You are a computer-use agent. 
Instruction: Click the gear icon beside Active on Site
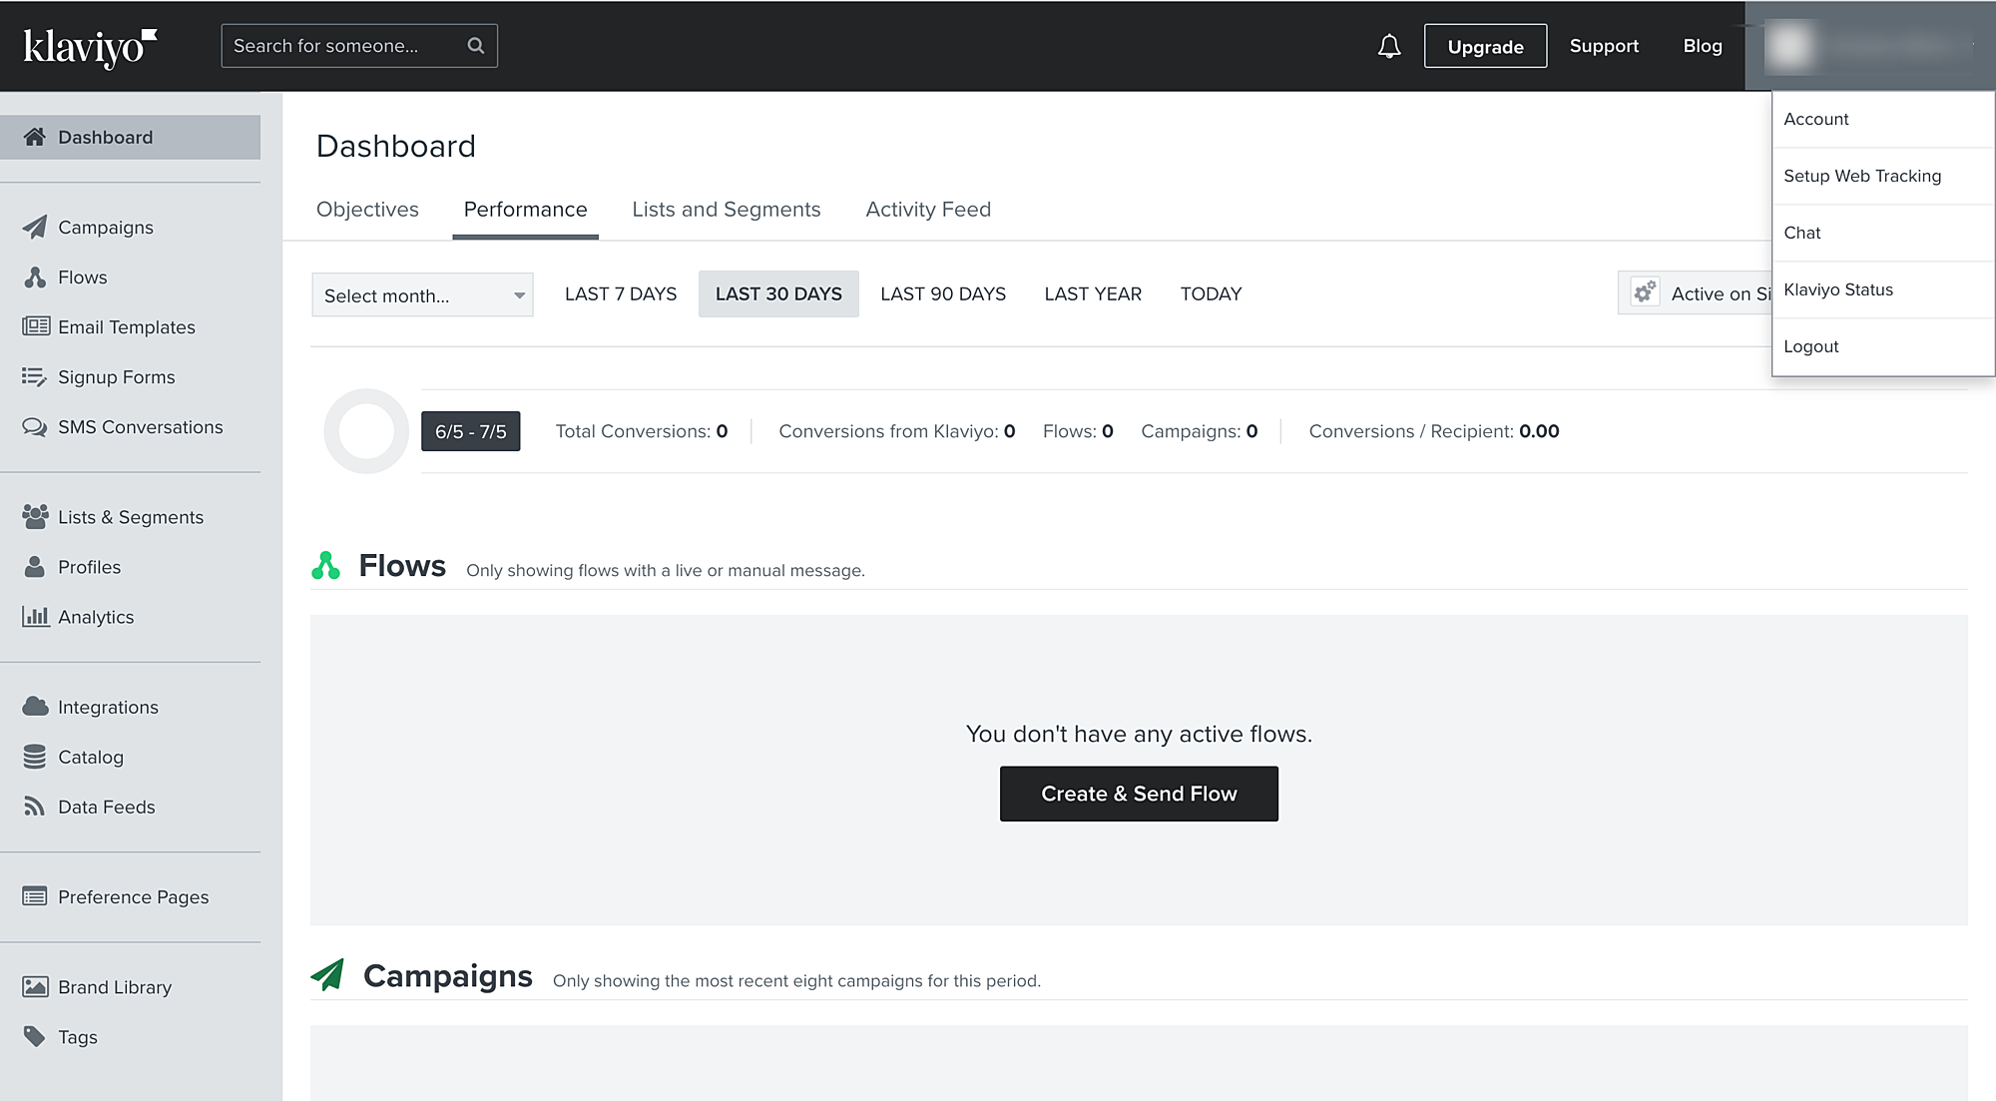1645,292
